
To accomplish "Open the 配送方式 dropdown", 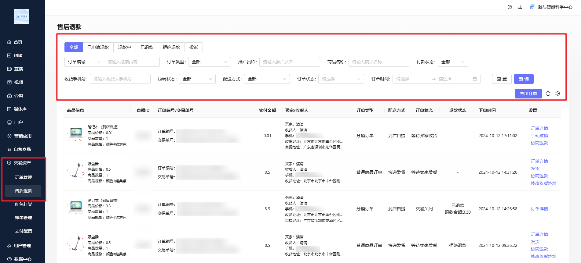I will 267,79.
